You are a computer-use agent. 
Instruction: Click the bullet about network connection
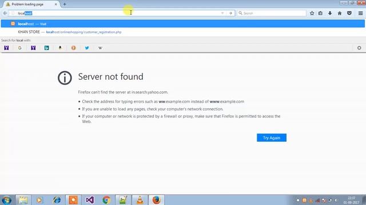pyautogui.click(x=153, y=109)
